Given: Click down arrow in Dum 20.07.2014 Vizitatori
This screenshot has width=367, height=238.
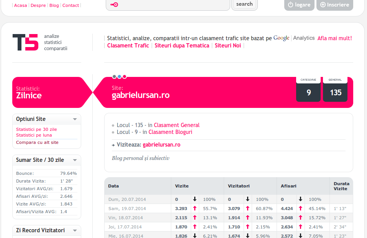Looking at the screenshot, I should [247, 199].
